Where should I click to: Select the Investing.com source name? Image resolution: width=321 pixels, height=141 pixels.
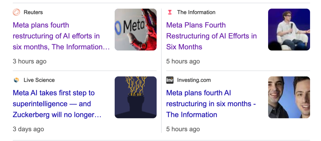coord(194,80)
